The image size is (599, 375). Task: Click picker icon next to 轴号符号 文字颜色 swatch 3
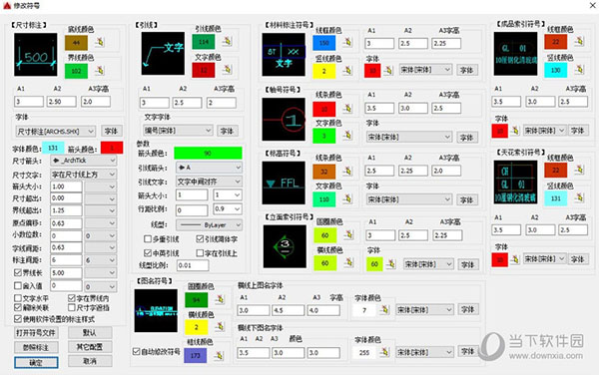pyautogui.click(x=347, y=136)
